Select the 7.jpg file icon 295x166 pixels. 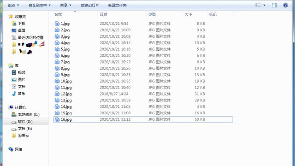click(57, 62)
